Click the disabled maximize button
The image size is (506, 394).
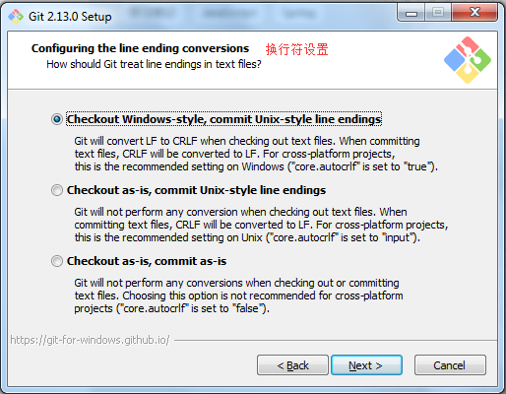click(438, 13)
